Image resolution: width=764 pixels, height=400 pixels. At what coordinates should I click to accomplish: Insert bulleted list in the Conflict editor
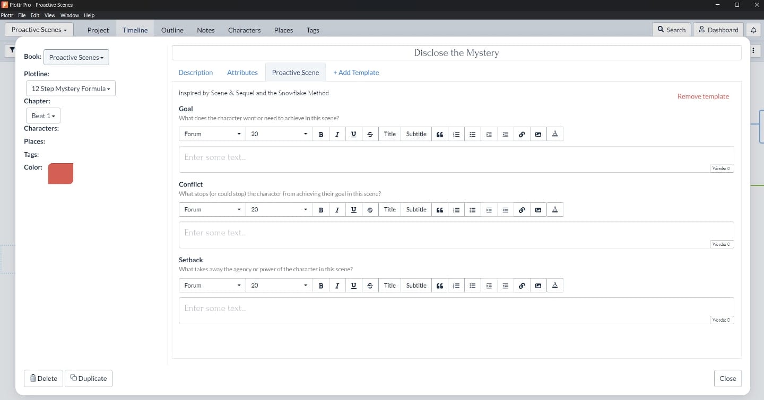coord(472,210)
